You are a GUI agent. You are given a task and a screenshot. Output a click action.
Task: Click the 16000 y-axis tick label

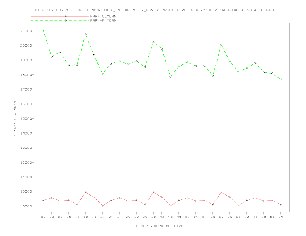(x=26, y=104)
